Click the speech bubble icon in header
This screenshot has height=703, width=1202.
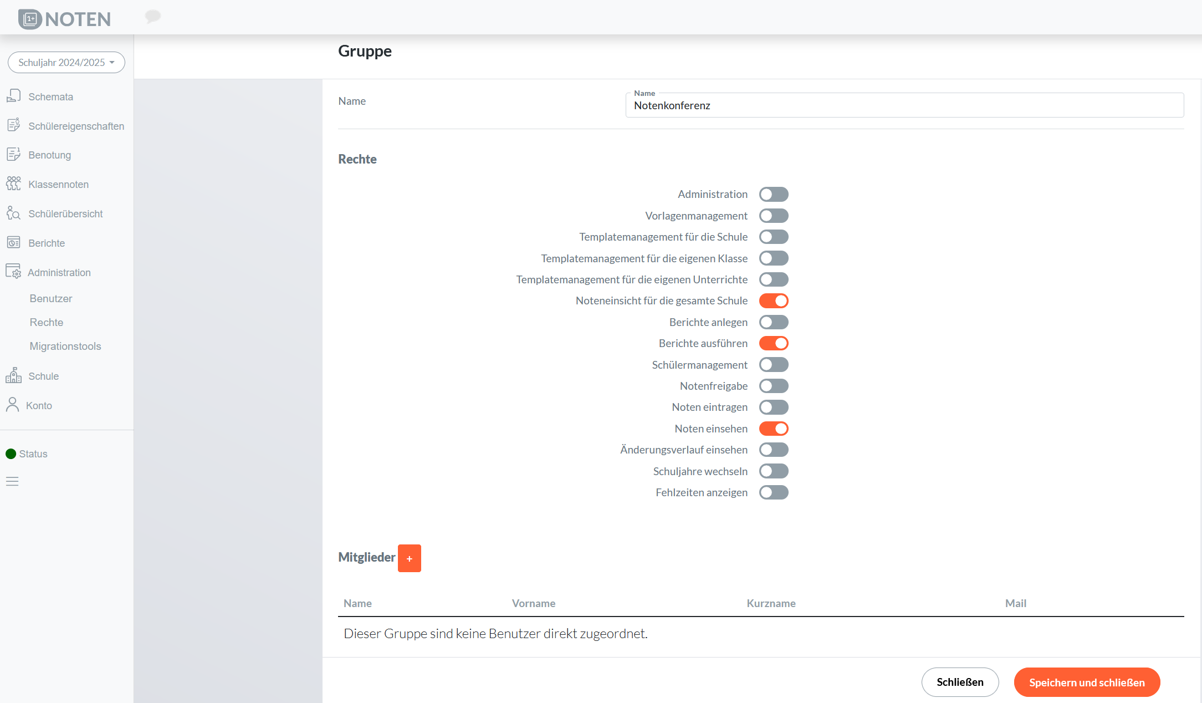pyautogui.click(x=153, y=17)
